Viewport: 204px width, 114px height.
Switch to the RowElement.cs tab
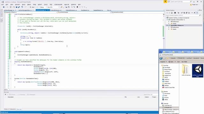[85, 10]
